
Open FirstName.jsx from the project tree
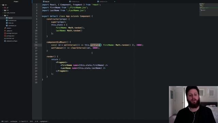[x=12, y=20]
